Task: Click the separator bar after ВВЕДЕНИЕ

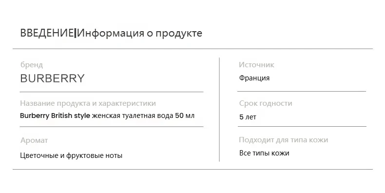Action: pyautogui.click(x=76, y=33)
